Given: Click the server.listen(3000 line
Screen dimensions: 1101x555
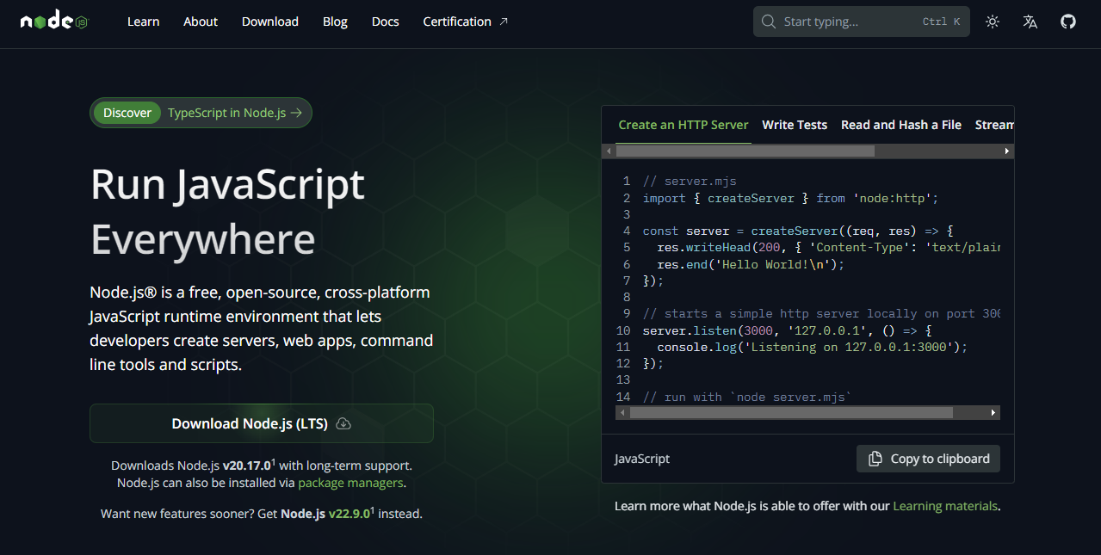Looking at the screenshot, I should pos(788,330).
